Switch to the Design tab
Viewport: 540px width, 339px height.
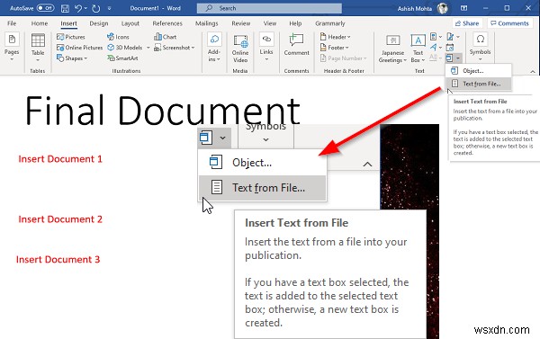coord(99,23)
